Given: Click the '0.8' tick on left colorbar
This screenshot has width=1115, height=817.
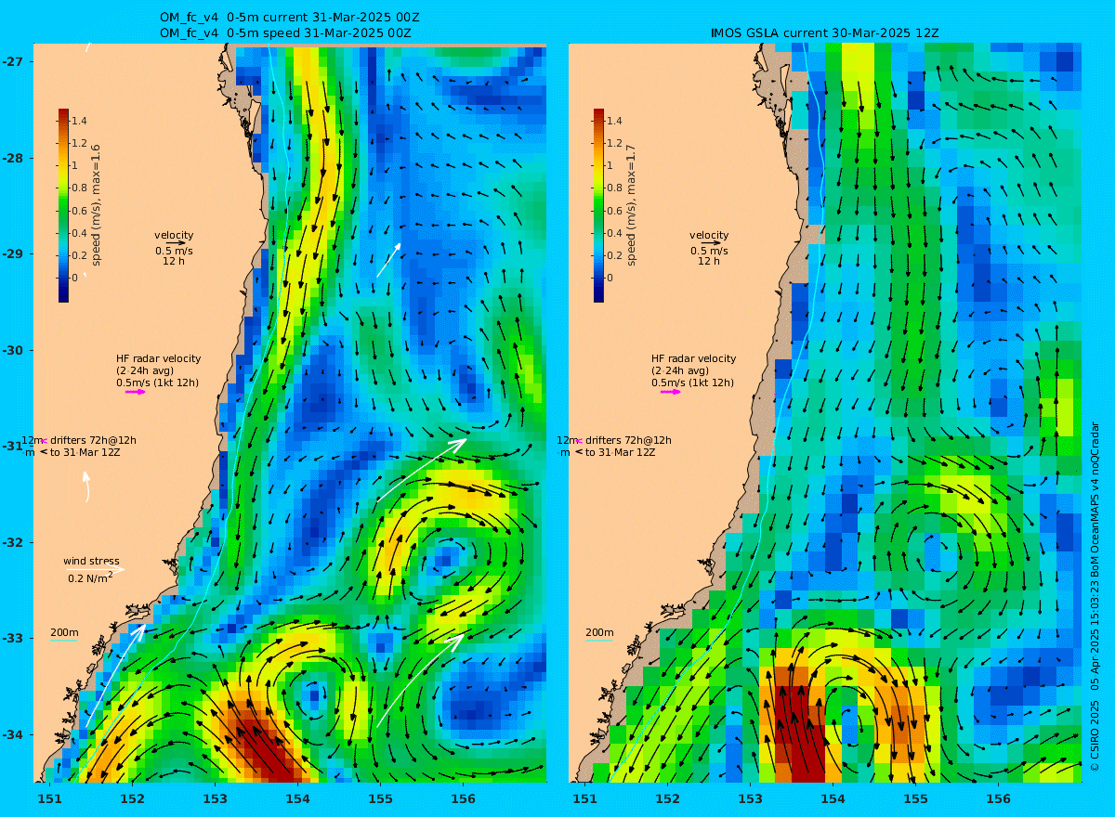Looking at the screenshot, I should point(80,188).
